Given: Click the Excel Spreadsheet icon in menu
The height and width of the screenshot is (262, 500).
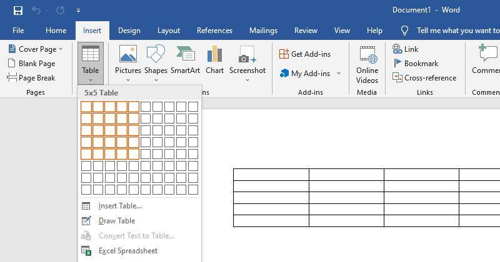Looking at the screenshot, I should pyautogui.click(x=86, y=251).
